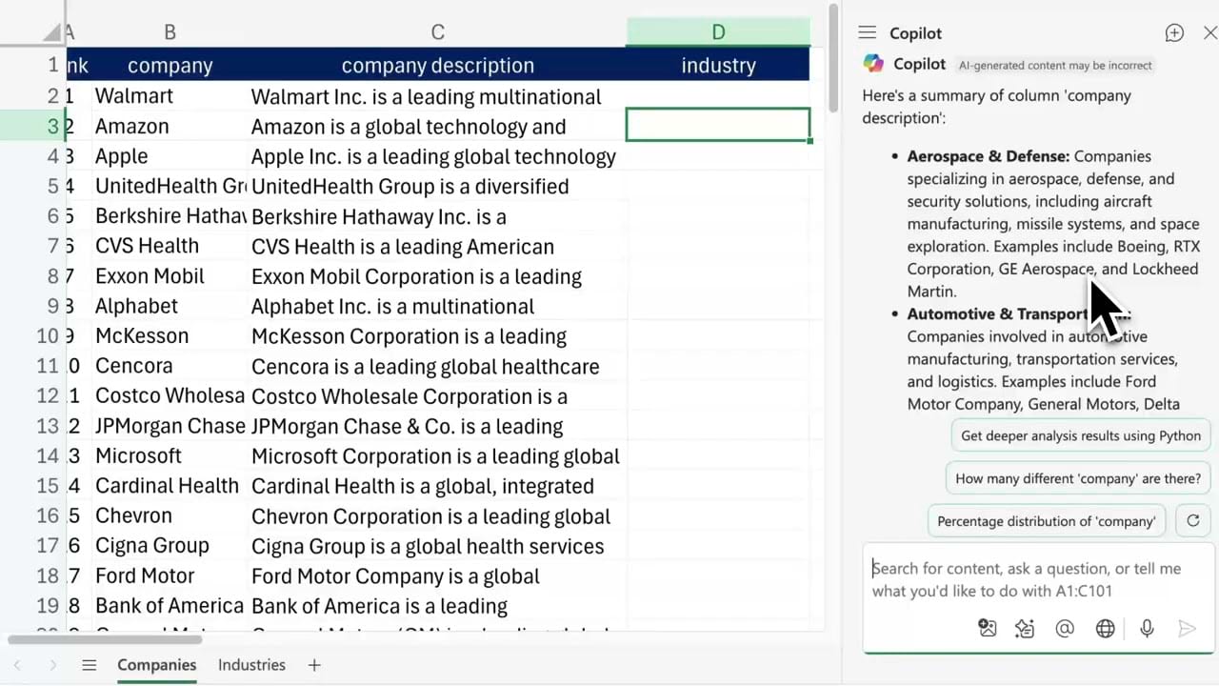Screen dimensions: 1219x686
Task: Click 'AI-generated content may be incorrect' label
Action: (x=1055, y=65)
